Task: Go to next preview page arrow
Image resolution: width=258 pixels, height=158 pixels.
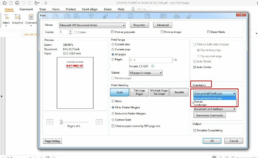Action: (x=99, y=122)
